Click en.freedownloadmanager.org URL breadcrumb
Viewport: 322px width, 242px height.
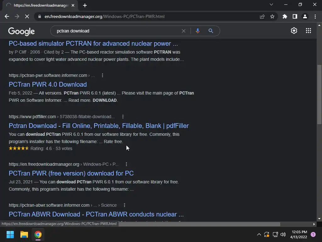click(64, 164)
